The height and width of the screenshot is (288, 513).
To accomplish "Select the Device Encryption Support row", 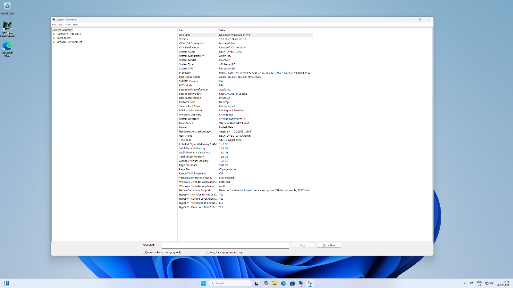I will tap(246, 190).
